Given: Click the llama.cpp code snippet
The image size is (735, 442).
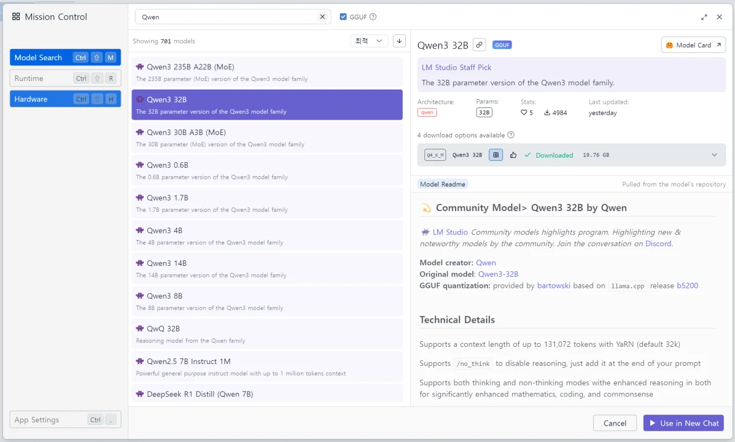Looking at the screenshot, I should point(628,286).
